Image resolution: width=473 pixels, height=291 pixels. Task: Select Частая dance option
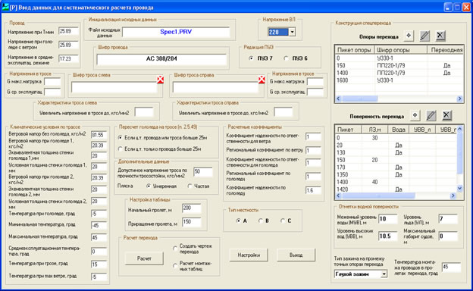(x=190, y=186)
